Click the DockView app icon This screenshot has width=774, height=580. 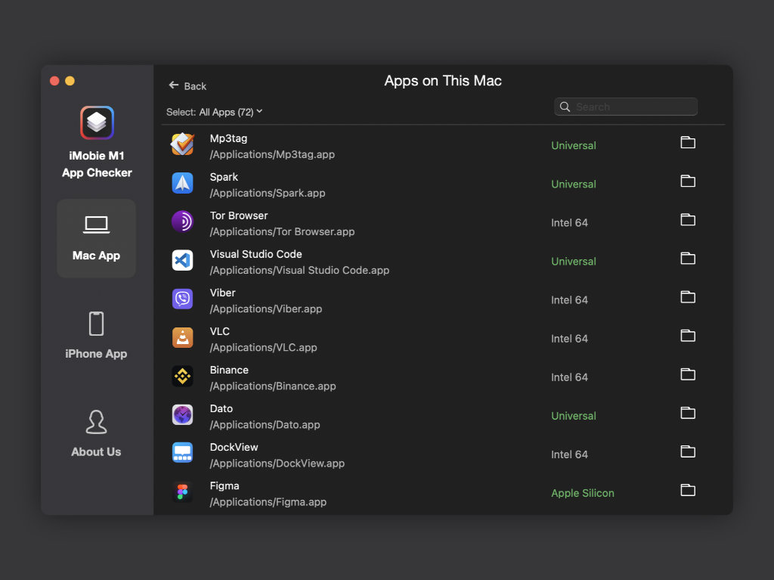pyautogui.click(x=182, y=452)
